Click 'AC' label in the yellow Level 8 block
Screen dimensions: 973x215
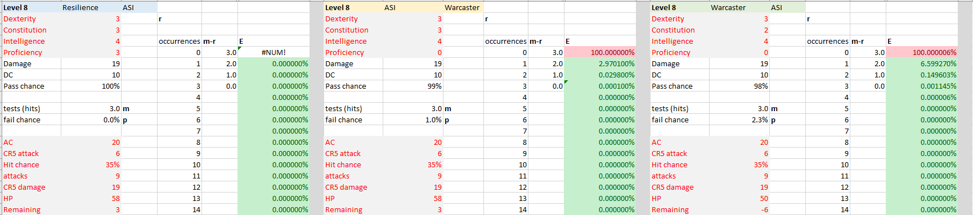click(x=330, y=142)
